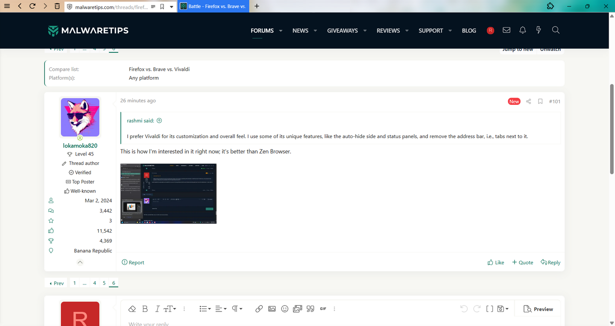Insert a GIF in the reply
This screenshot has height=326, width=615.
323,309
